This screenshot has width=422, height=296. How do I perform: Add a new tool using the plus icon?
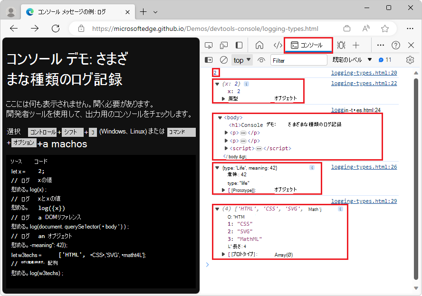[x=355, y=45]
